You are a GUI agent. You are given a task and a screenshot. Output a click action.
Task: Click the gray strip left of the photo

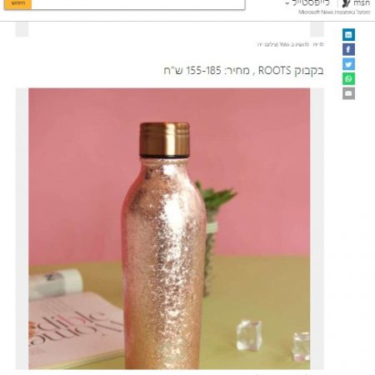point(22,228)
